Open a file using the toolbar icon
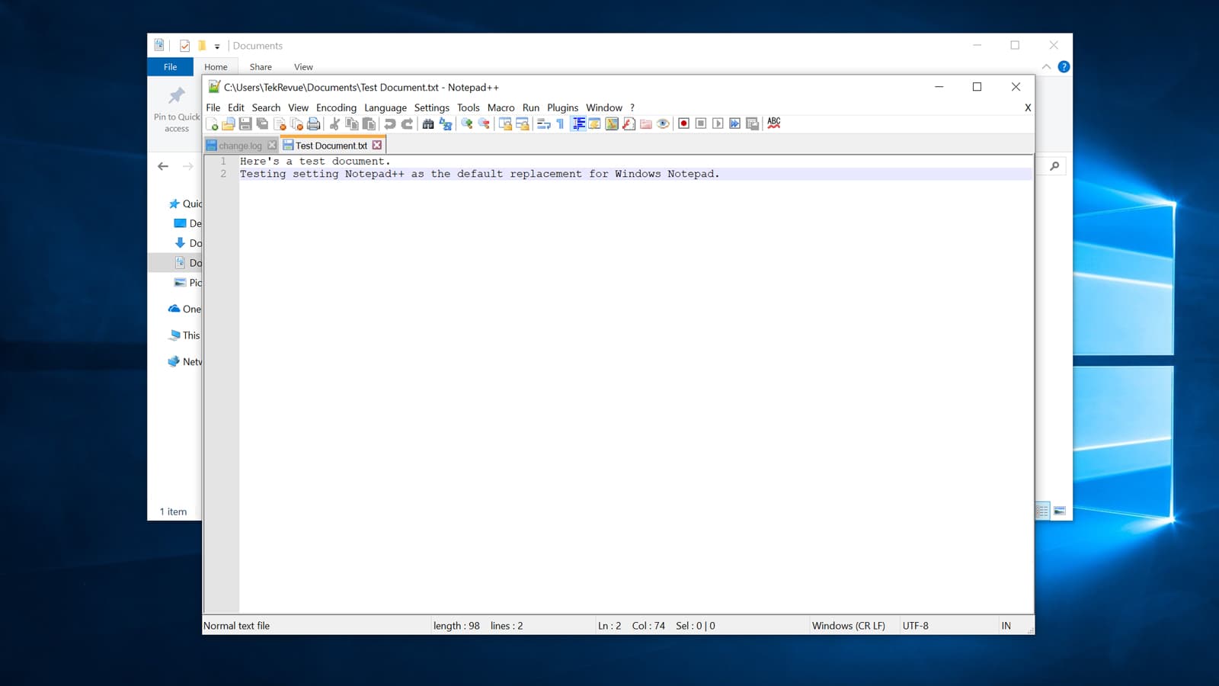This screenshot has height=686, width=1219. coord(229,123)
